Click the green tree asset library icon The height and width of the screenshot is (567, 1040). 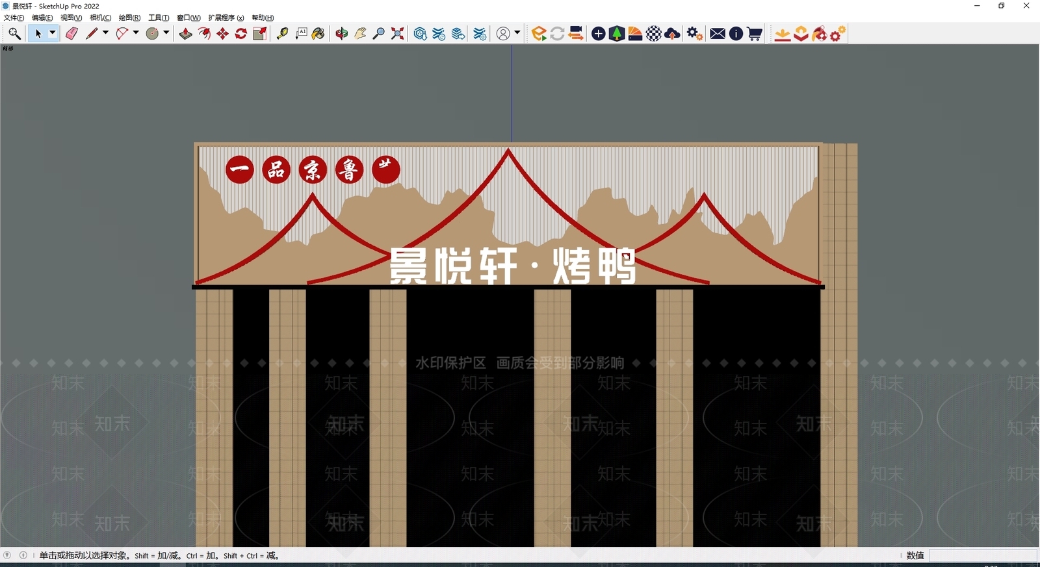coord(617,34)
